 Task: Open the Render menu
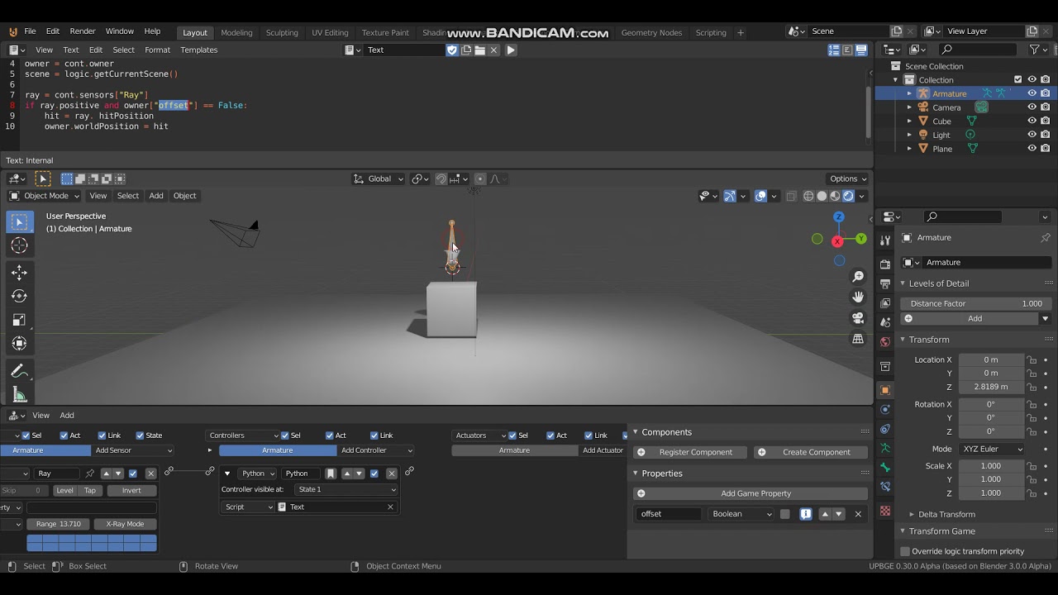83,31
